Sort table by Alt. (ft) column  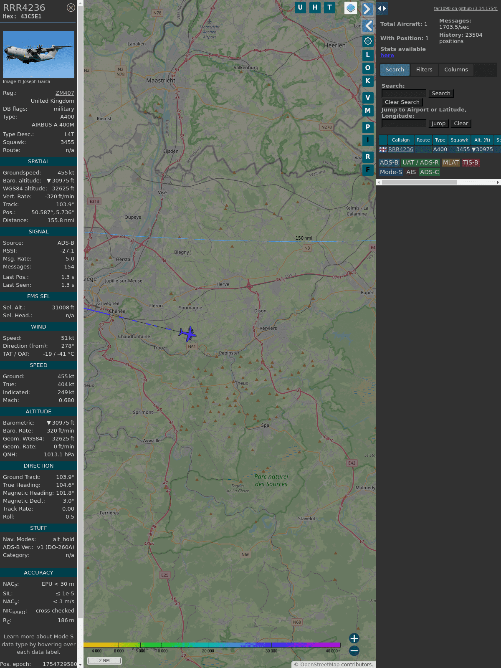[482, 140]
